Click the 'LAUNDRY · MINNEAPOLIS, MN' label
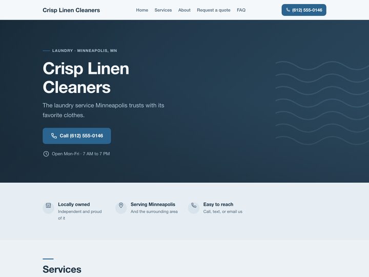 point(85,51)
